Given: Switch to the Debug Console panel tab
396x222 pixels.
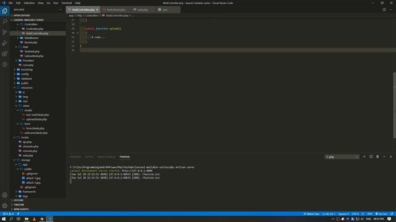Looking at the screenshot, I should point(106,157).
